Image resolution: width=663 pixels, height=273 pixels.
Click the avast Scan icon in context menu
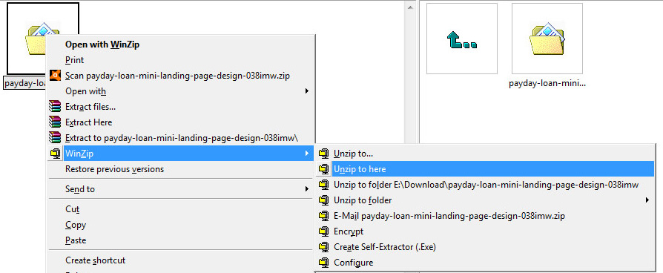pyautogui.click(x=55, y=76)
